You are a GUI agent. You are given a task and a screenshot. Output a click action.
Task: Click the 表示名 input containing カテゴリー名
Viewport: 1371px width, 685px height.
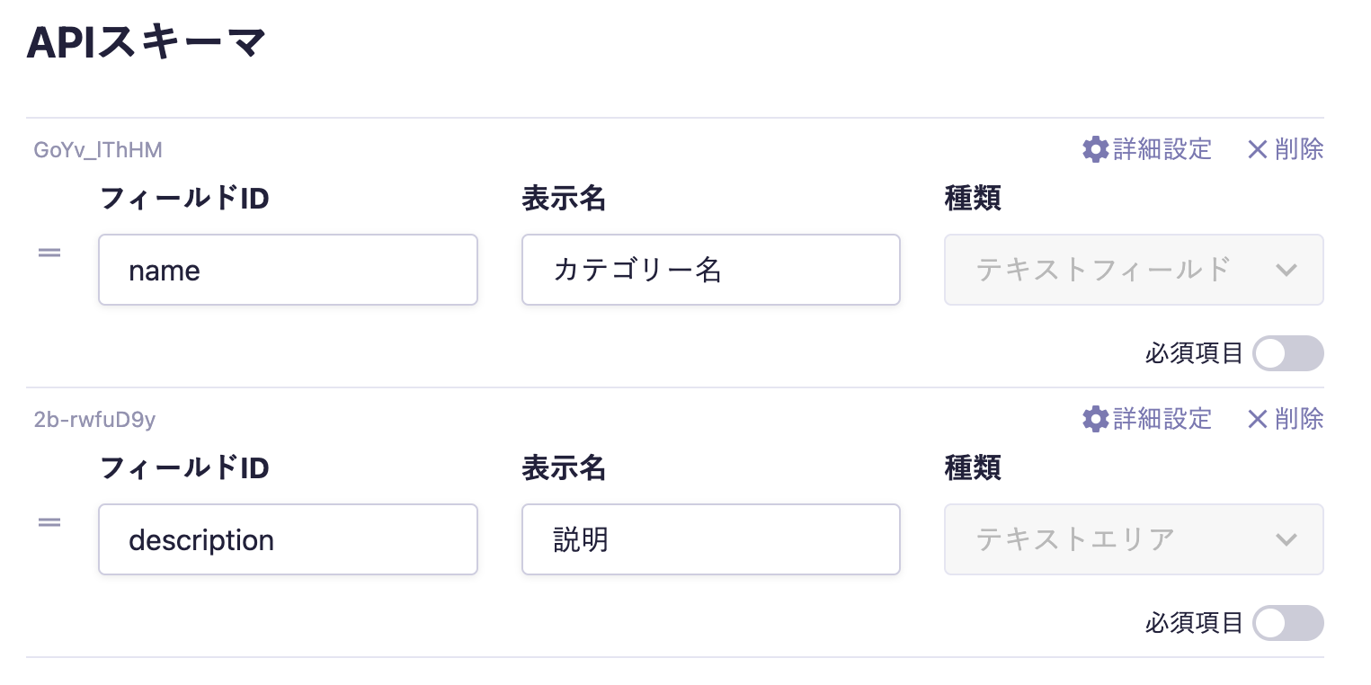tap(710, 270)
